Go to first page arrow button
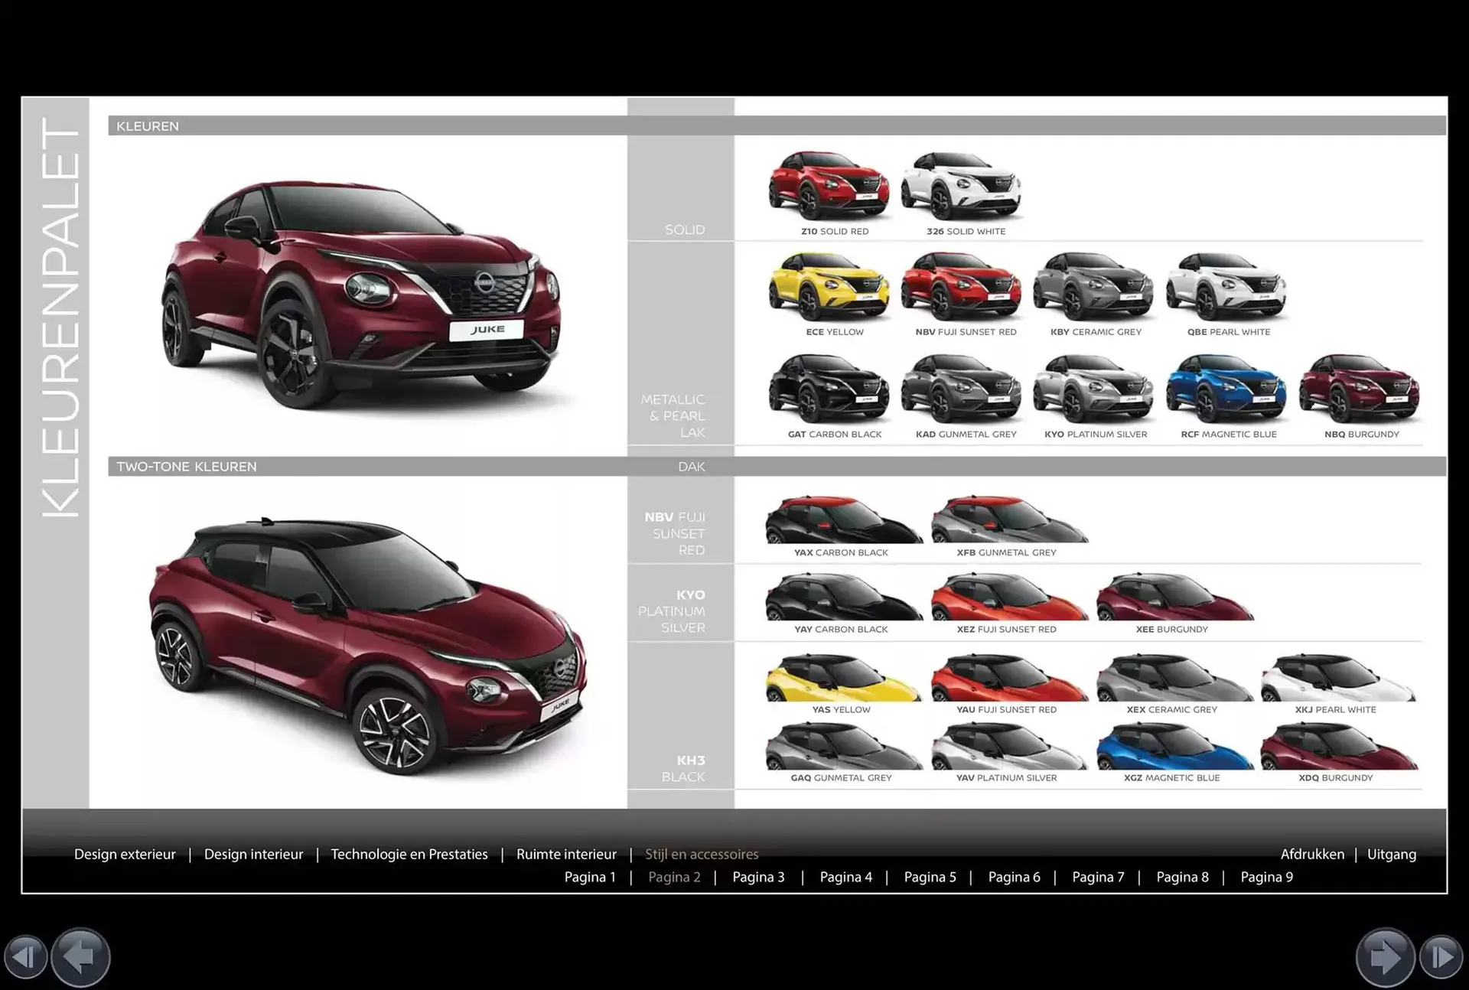 coord(25,957)
